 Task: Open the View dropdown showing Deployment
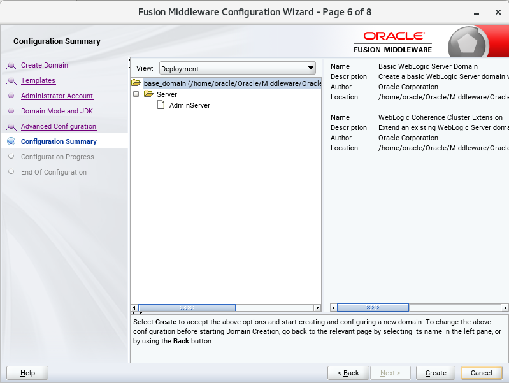tap(237, 68)
